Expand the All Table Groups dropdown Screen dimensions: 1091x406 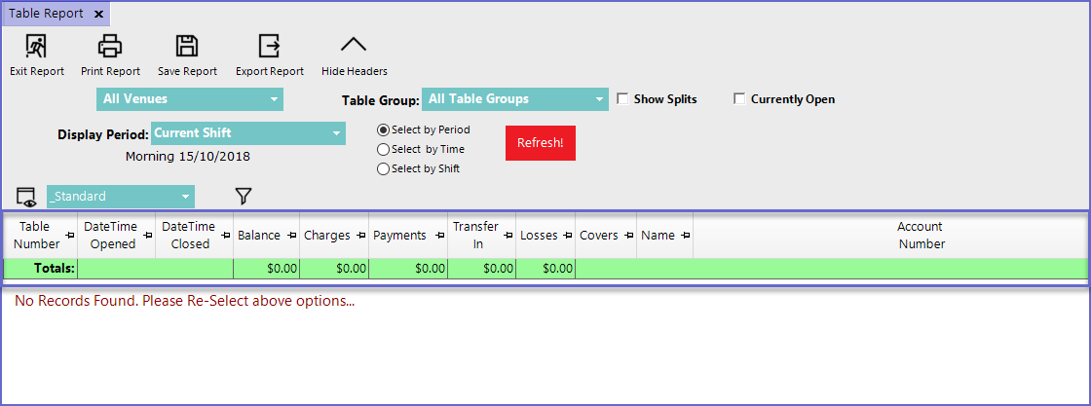click(x=514, y=99)
